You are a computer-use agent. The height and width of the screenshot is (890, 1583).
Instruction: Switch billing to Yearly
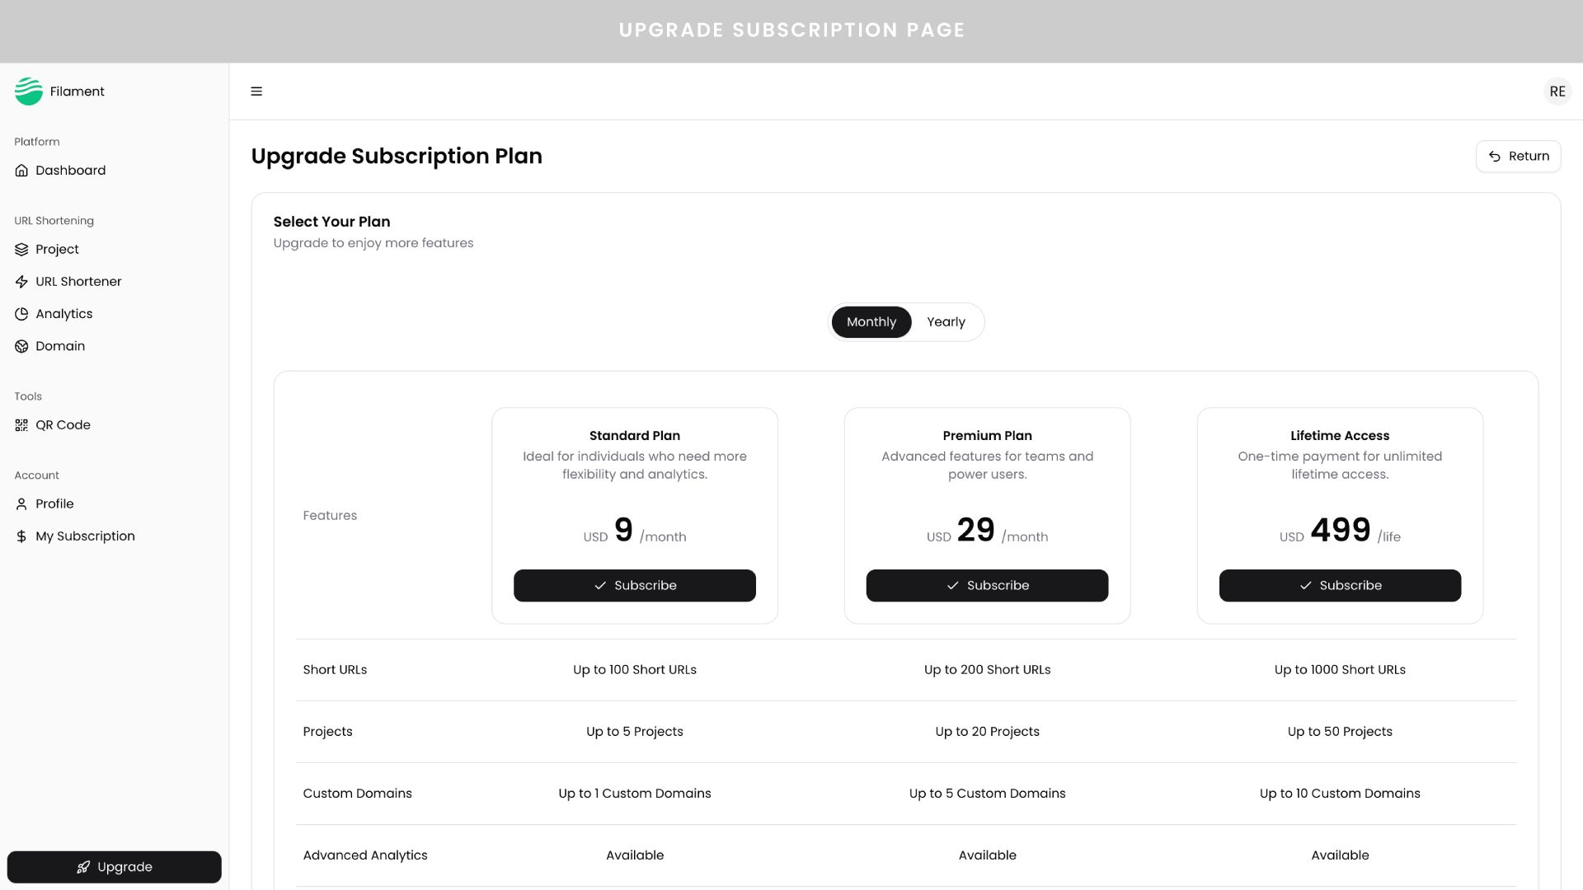[946, 322]
